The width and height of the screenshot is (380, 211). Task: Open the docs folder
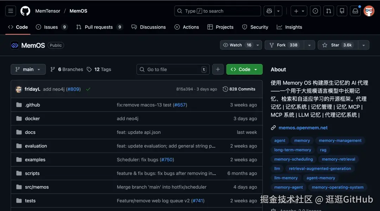[x=30, y=132]
